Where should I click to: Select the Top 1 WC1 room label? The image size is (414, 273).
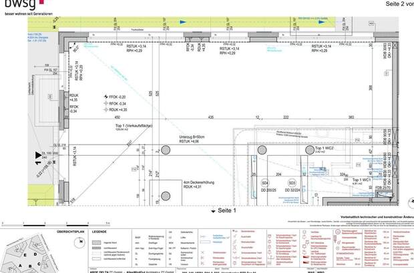361,180
